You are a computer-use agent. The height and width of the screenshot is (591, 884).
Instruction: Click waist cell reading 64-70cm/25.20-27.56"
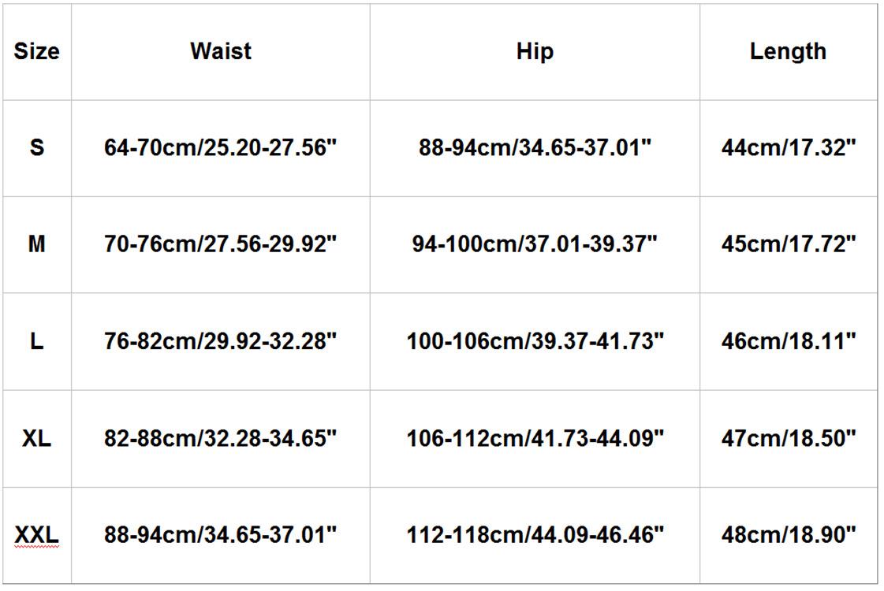220,147
